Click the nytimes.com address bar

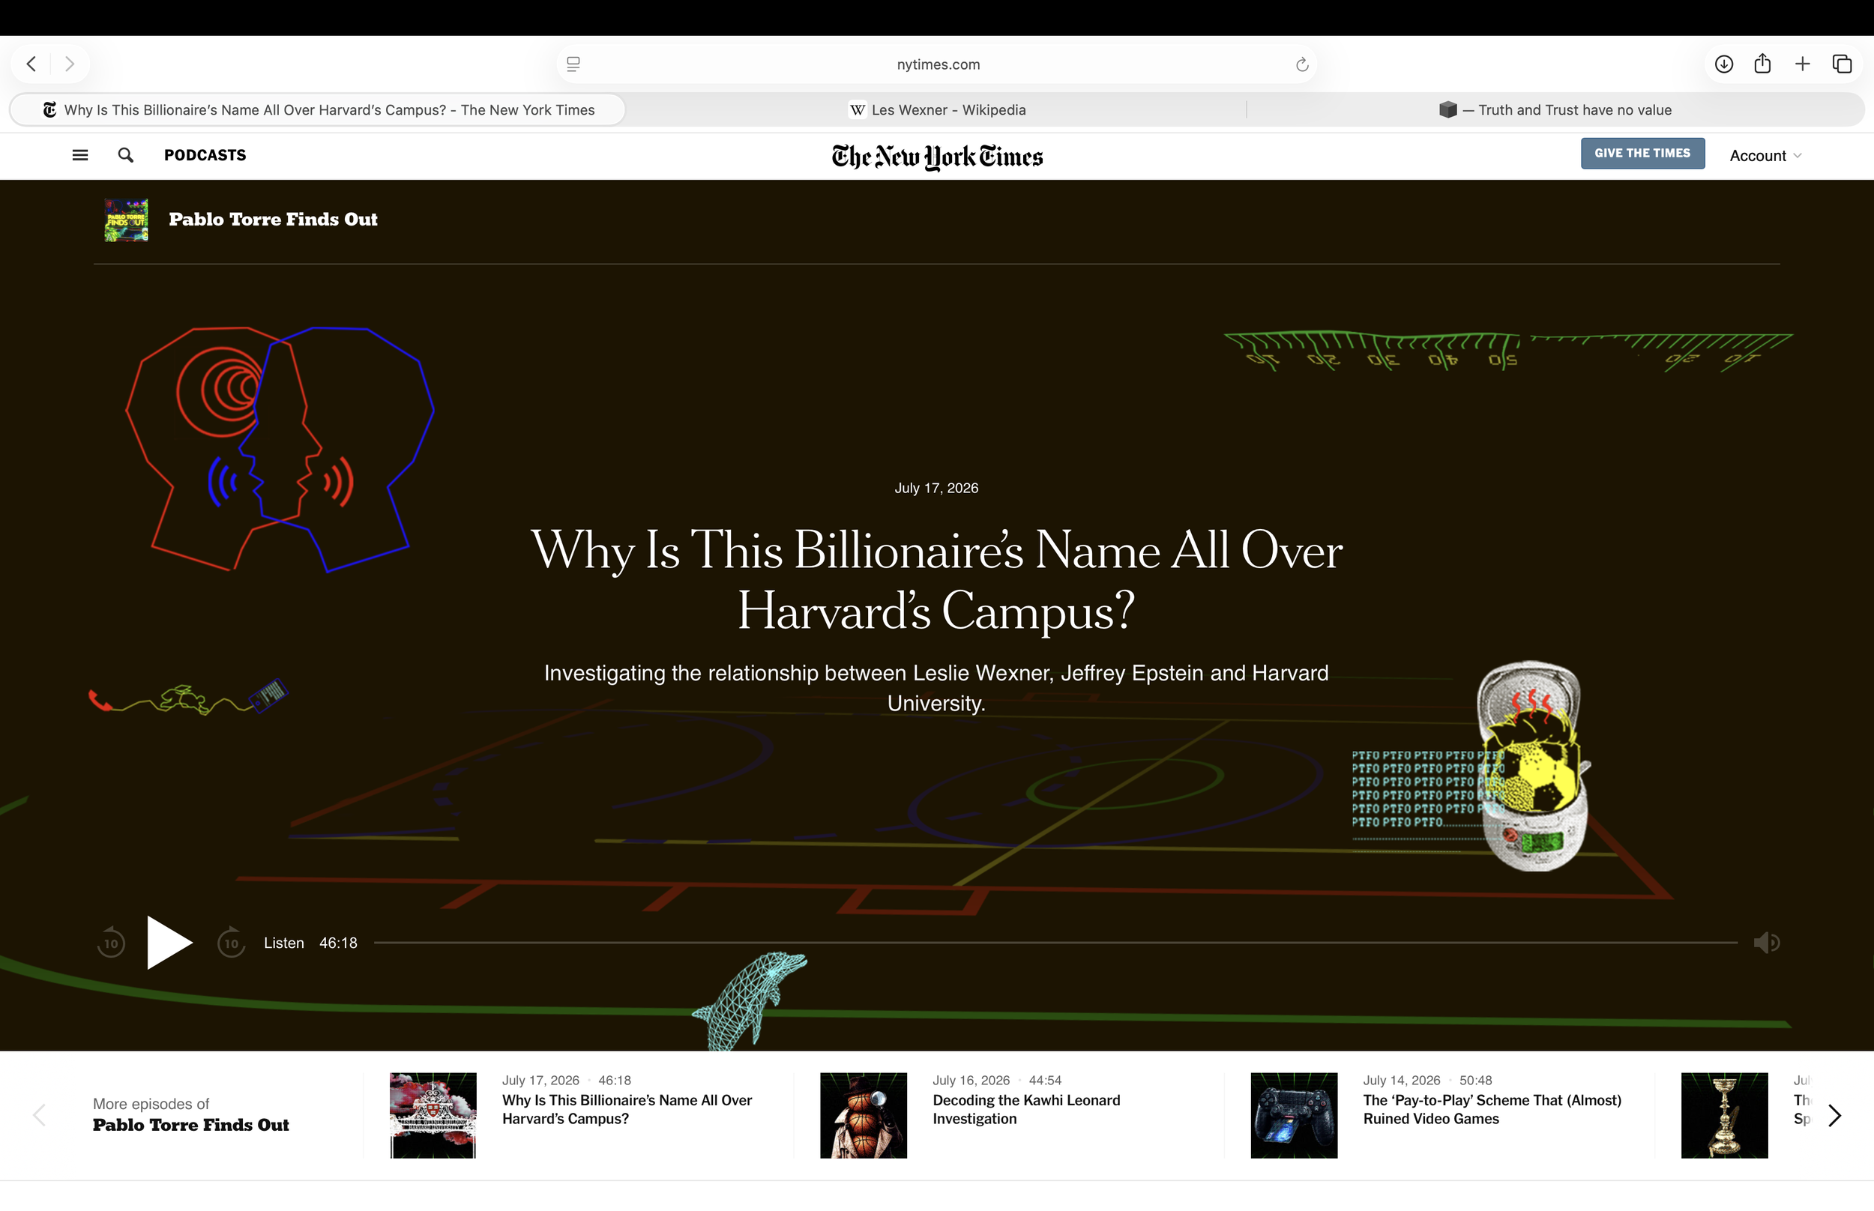pyautogui.click(x=938, y=64)
